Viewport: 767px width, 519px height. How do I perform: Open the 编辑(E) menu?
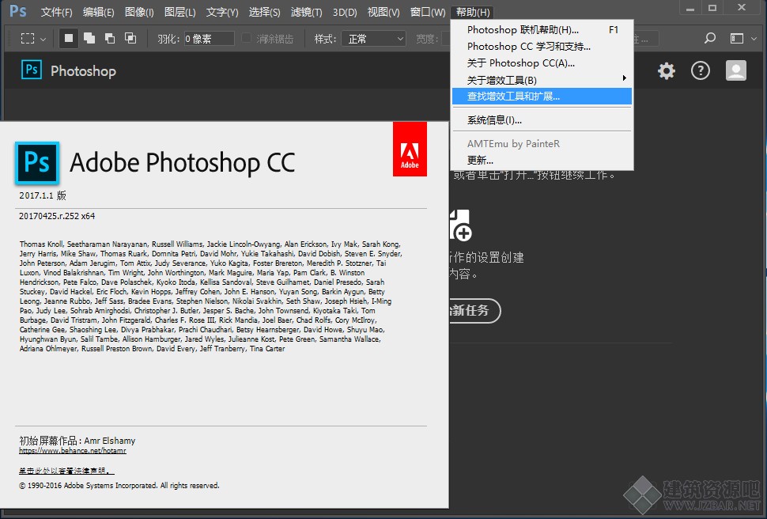pos(98,12)
